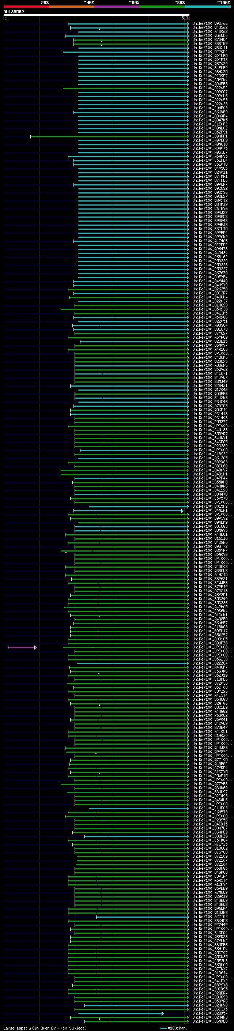Screen dimensions: 234x1031
Task: Select hit label UniRef100_A9S3D7
Action: 210,153
